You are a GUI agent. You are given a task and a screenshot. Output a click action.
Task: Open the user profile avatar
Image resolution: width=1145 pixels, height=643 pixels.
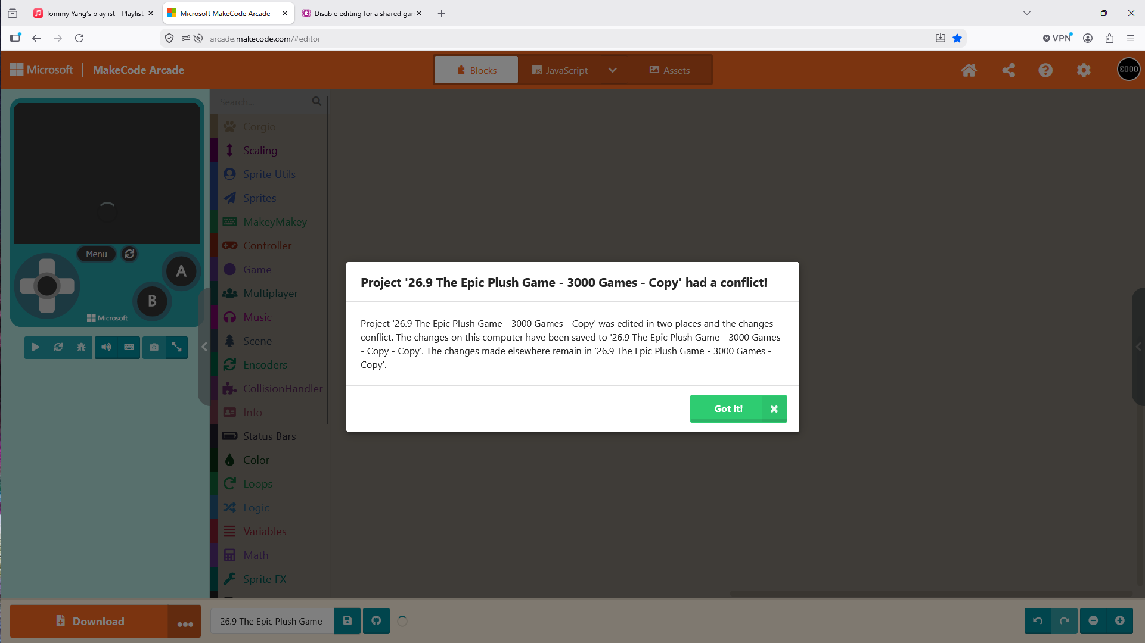tap(1128, 69)
